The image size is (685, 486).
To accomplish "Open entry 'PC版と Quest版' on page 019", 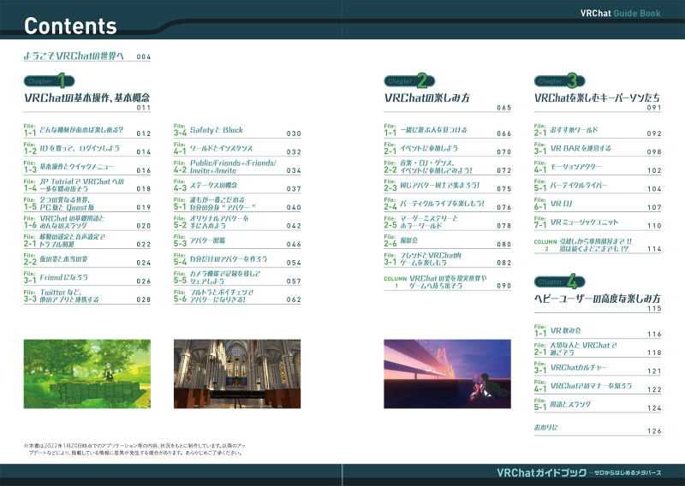I will pos(87,204).
